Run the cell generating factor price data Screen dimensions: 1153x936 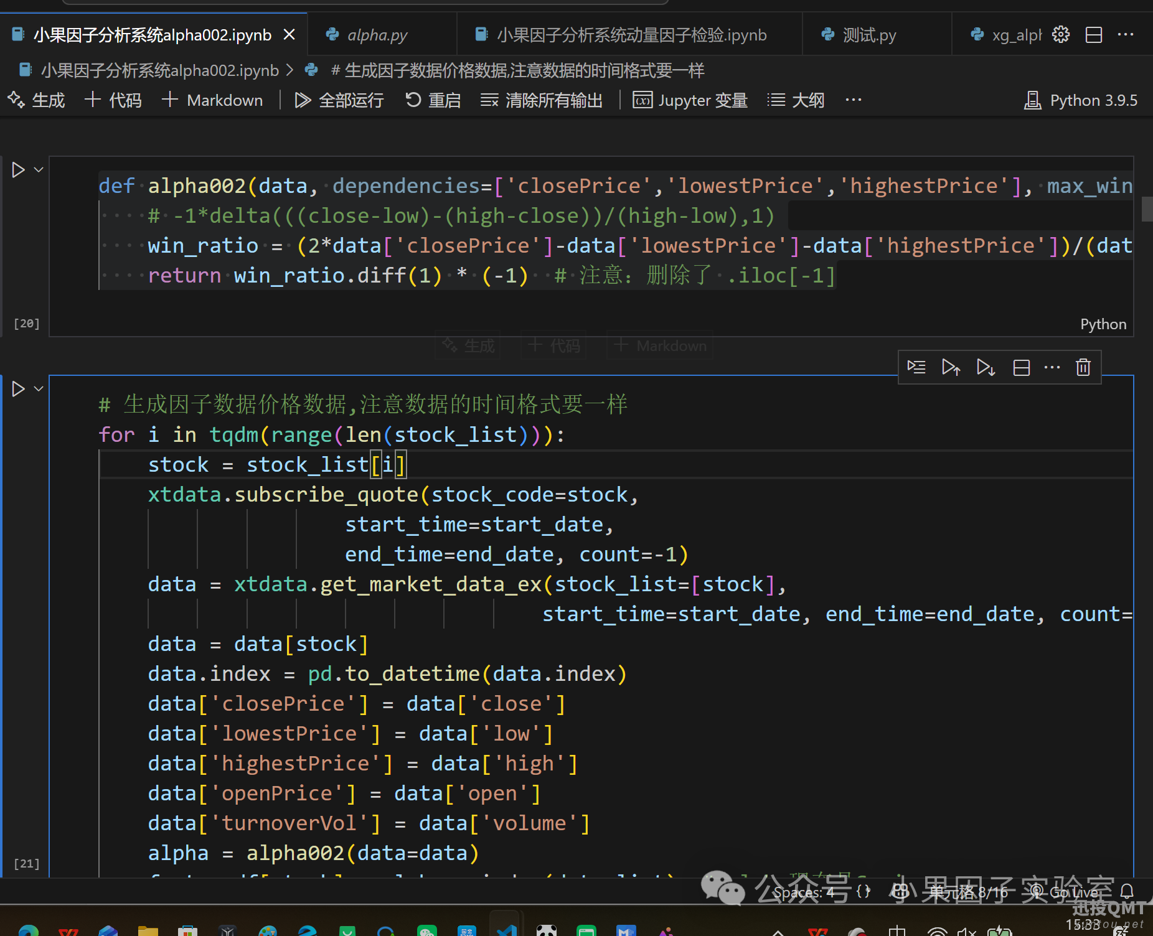point(18,389)
